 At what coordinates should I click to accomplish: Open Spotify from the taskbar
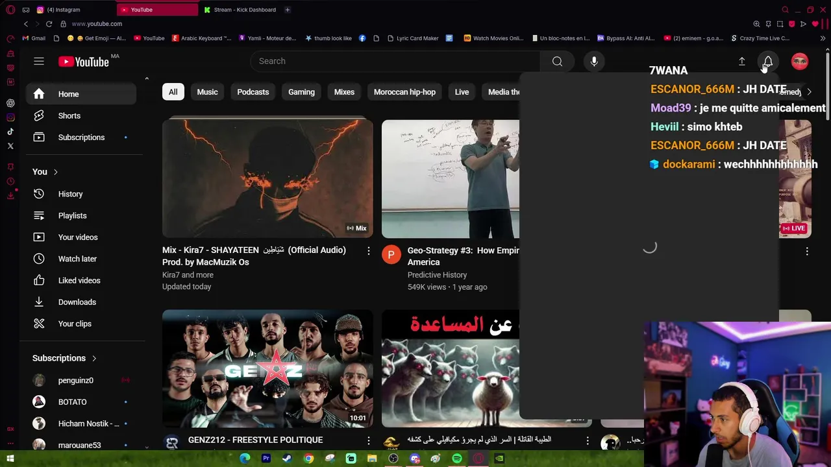tap(457, 459)
